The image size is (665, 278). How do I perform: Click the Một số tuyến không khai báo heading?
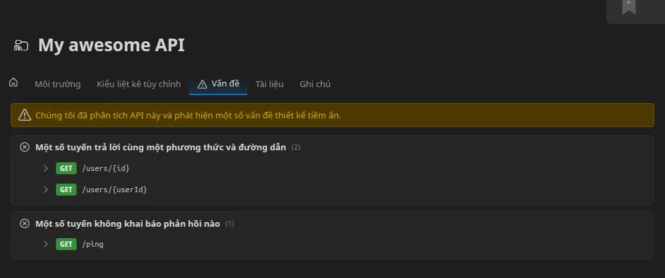coord(128,223)
